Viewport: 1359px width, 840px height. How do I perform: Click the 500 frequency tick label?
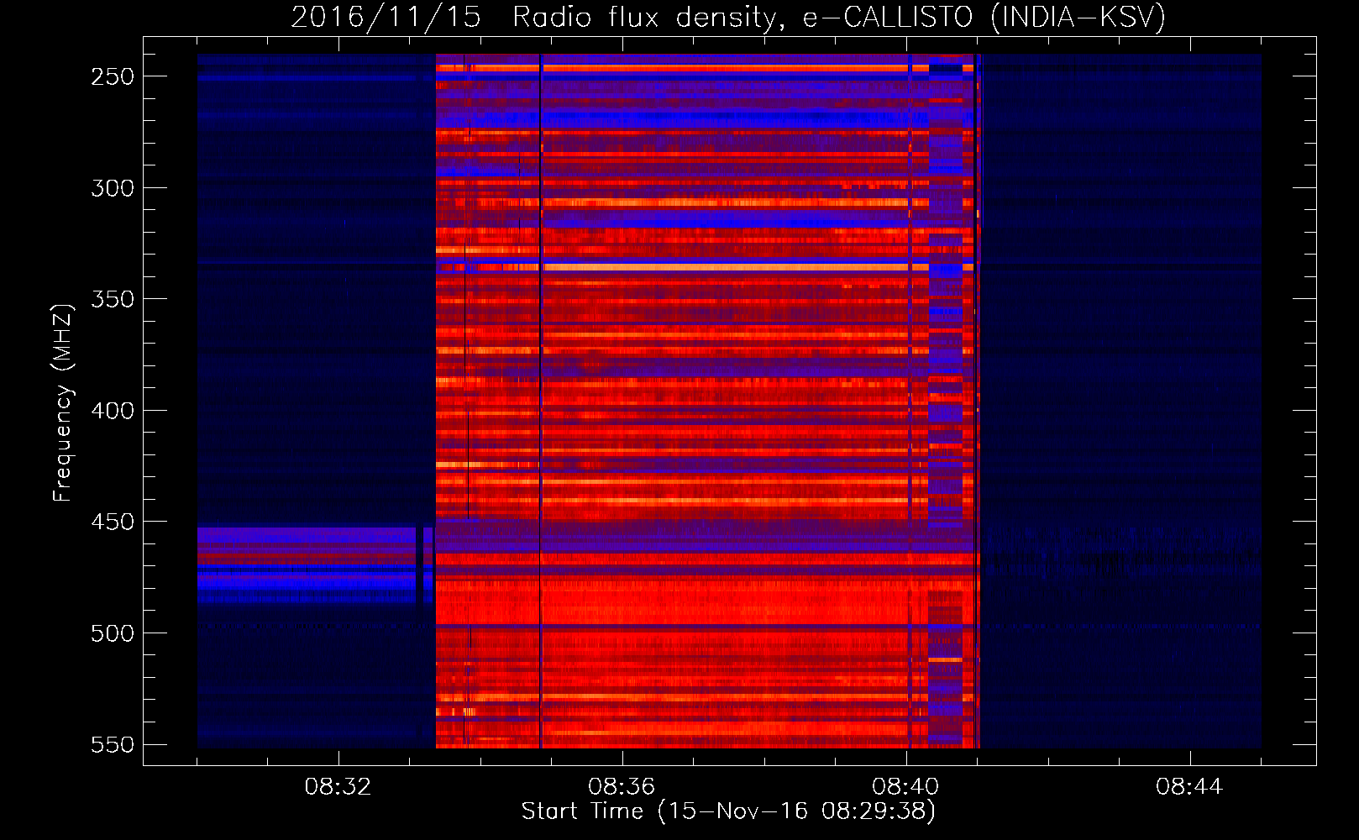pos(113,633)
